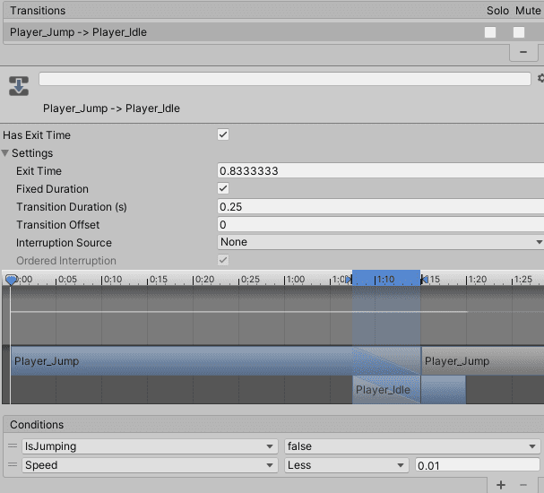This screenshot has width=544, height=493.
Task: Open the IsJumping parameter dropdown
Action: click(149, 446)
